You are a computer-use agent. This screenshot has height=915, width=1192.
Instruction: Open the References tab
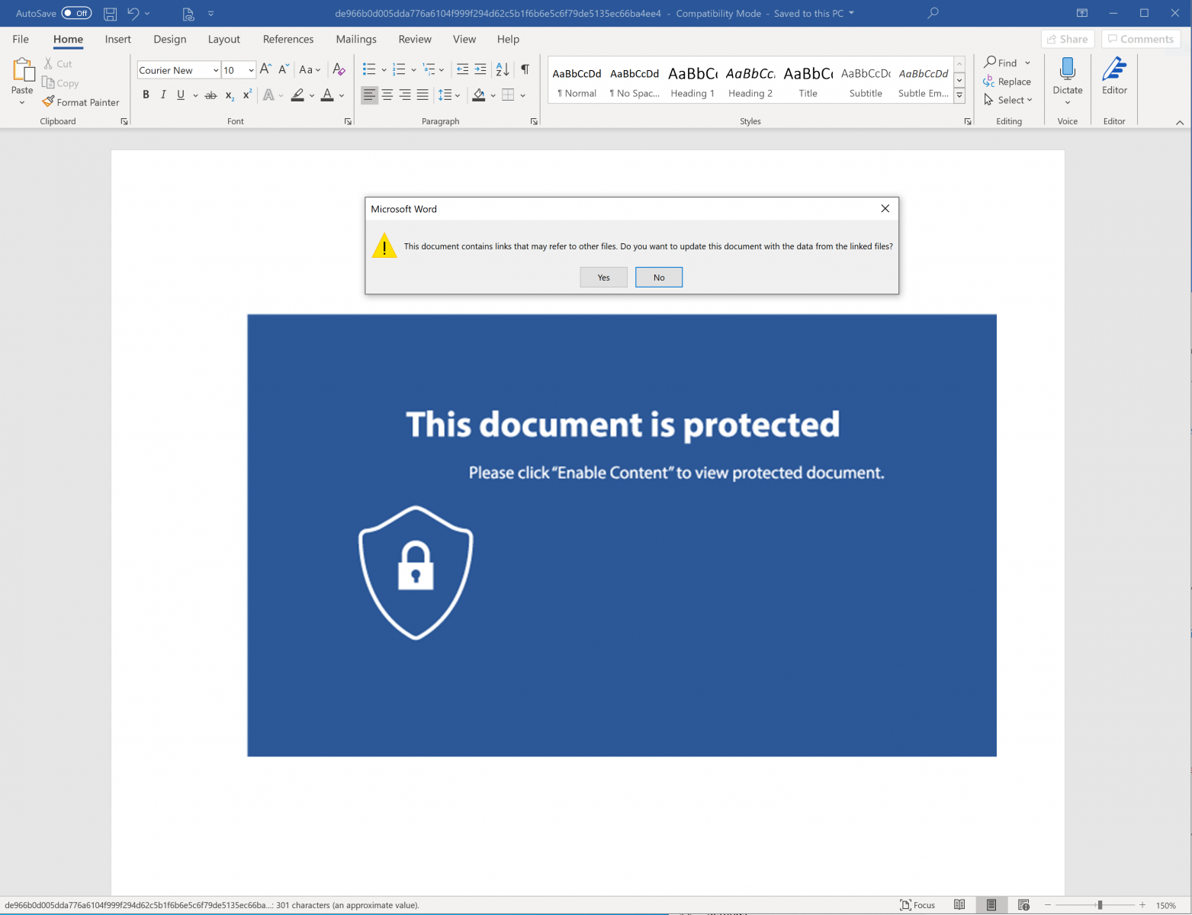tap(288, 39)
